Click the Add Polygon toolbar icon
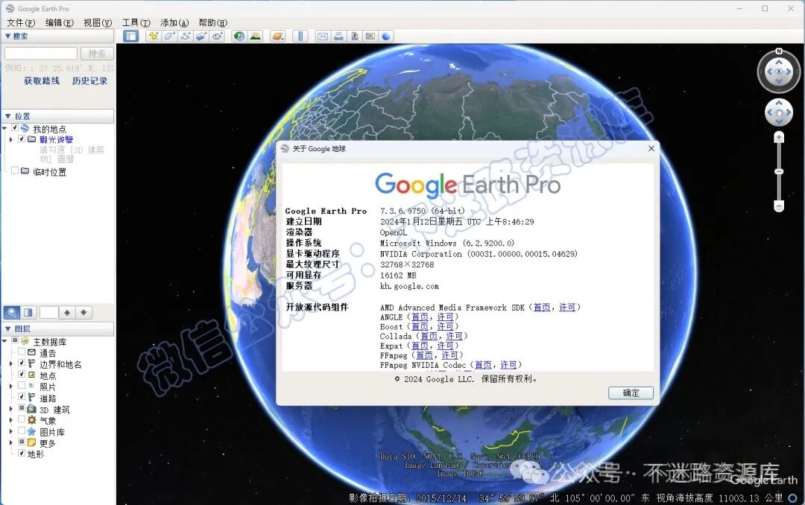Image resolution: width=805 pixels, height=505 pixels. tap(169, 36)
